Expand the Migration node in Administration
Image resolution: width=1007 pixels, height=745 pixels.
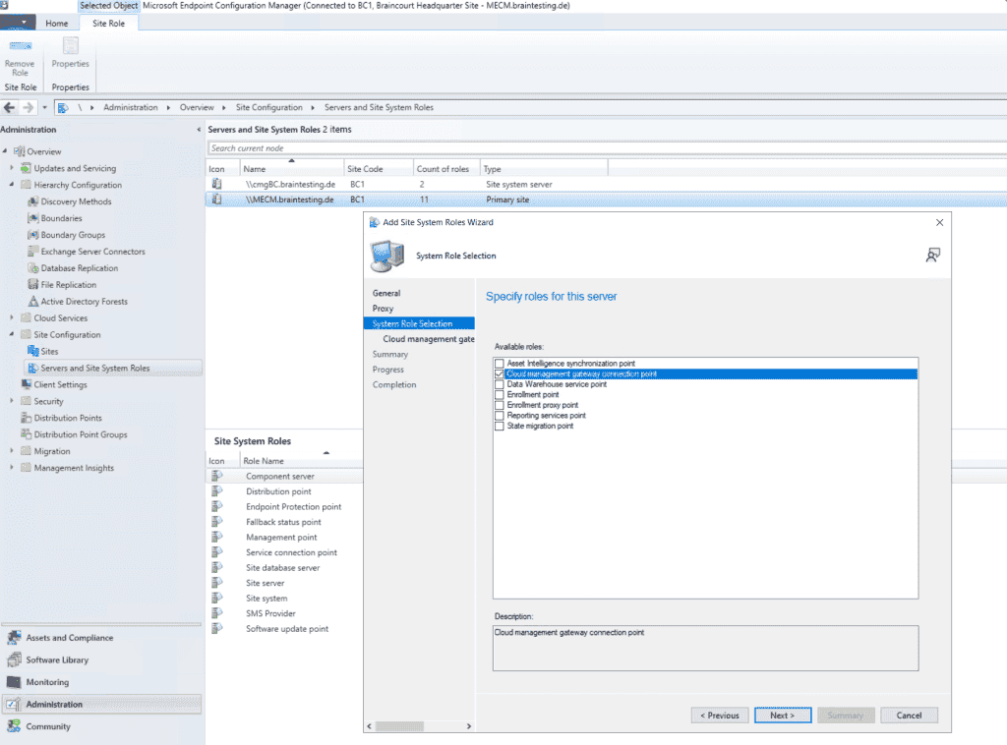(x=14, y=451)
